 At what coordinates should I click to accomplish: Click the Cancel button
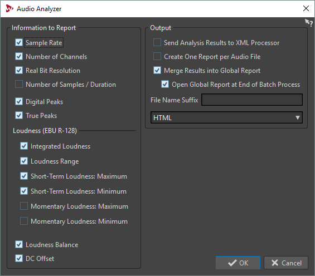286,263
